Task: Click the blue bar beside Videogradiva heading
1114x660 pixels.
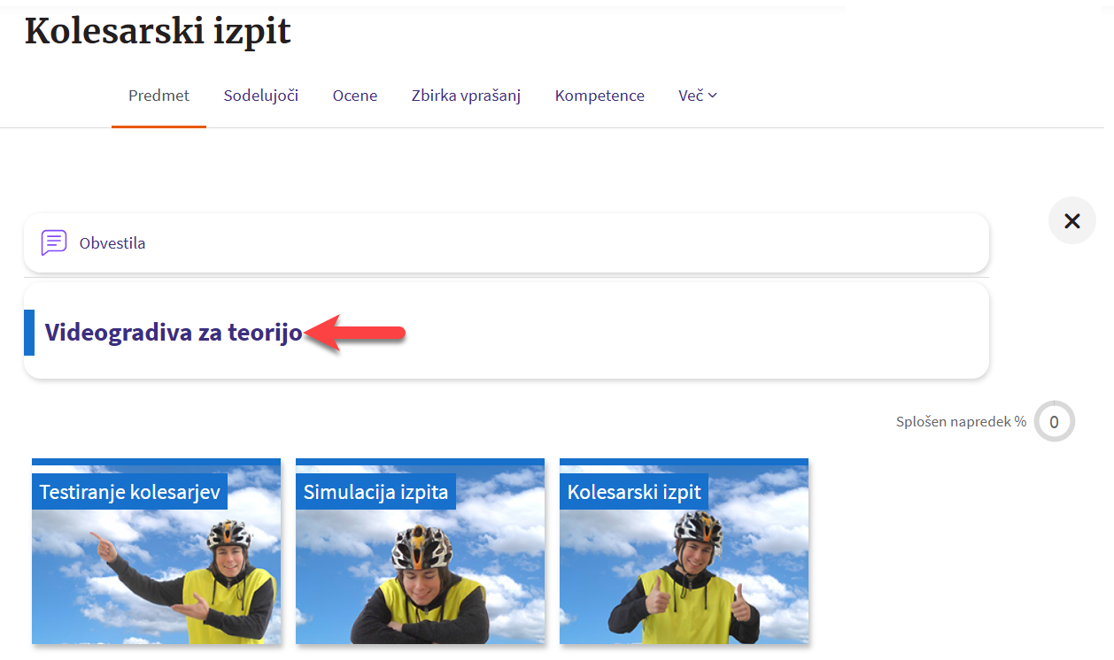Action: (x=29, y=333)
